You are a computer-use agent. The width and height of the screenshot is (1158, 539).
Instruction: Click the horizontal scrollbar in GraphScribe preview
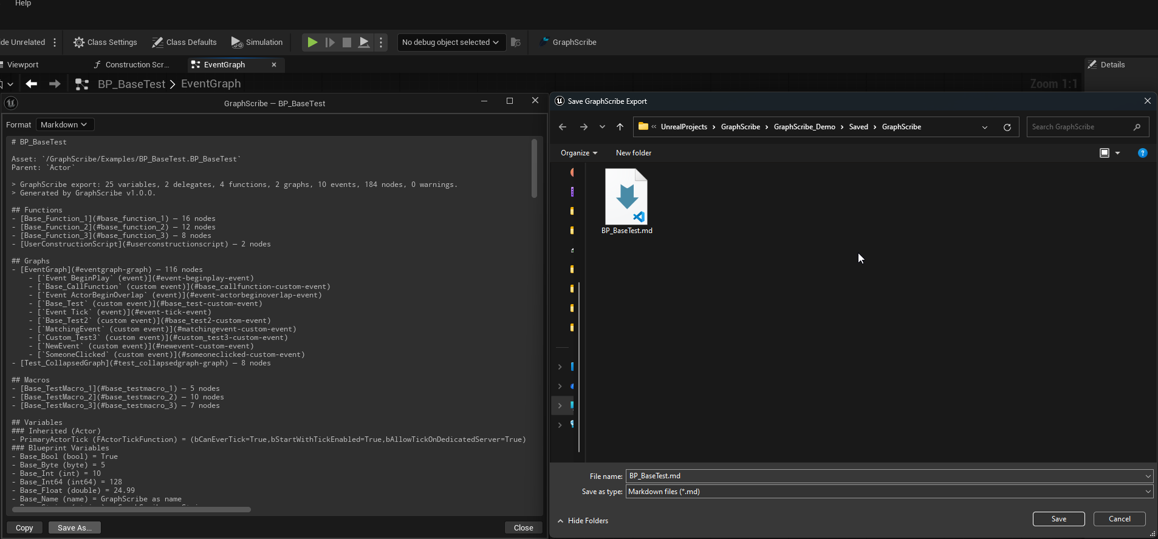pyautogui.click(x=131, y=509)
